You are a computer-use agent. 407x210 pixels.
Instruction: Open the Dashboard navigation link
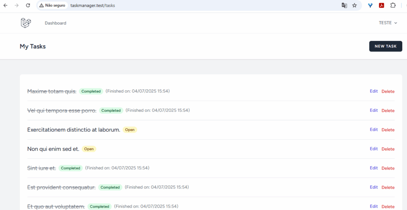pos(56,23)
